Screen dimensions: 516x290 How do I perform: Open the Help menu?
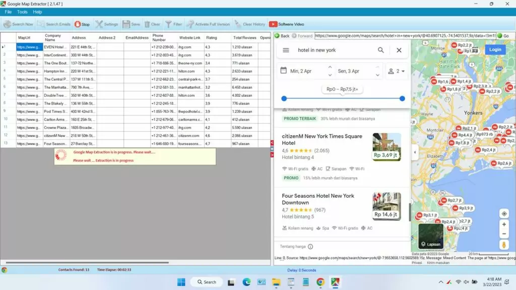click(x=37, y=12)
